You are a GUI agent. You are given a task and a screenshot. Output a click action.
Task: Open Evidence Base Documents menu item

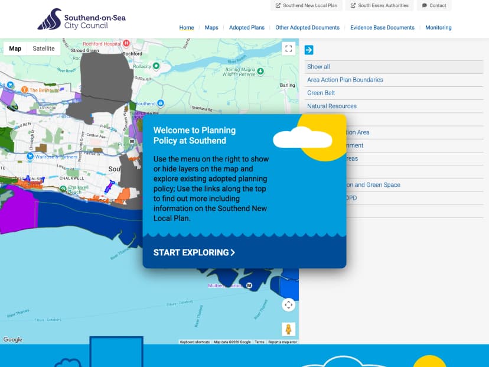click(382, 27)
